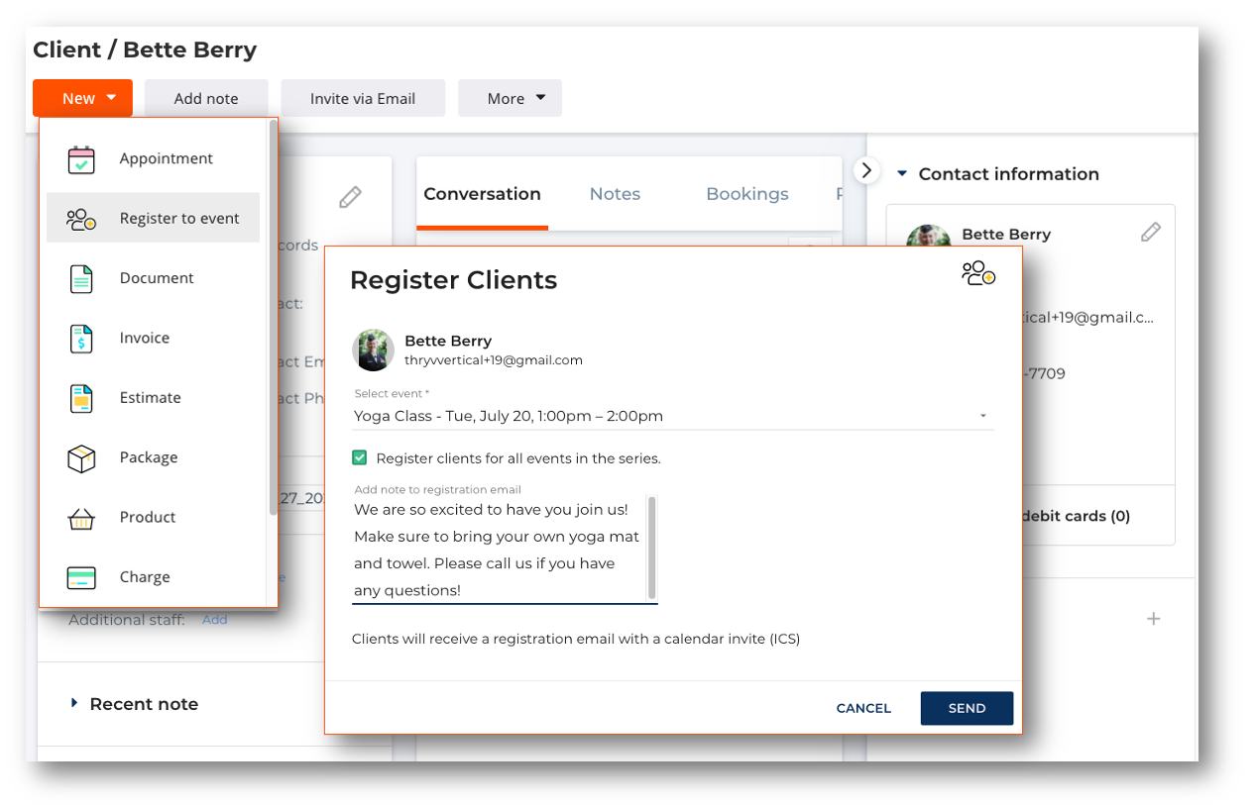Click the Client / Bette Berry page title

[145, 50]
